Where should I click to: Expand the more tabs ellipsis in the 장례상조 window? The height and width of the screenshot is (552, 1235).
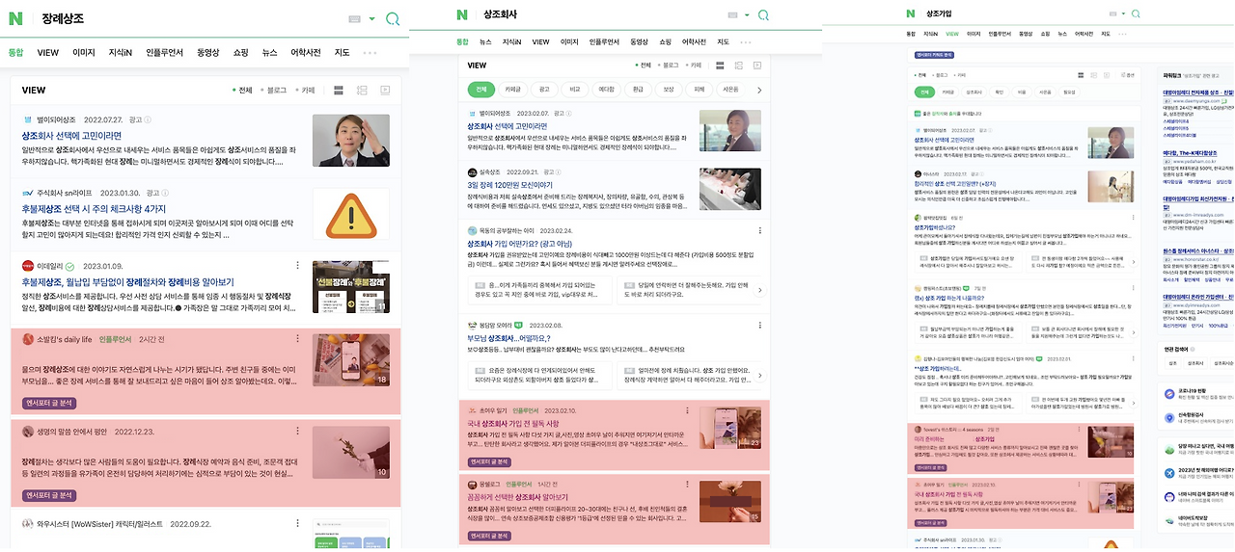coord(370,53)
